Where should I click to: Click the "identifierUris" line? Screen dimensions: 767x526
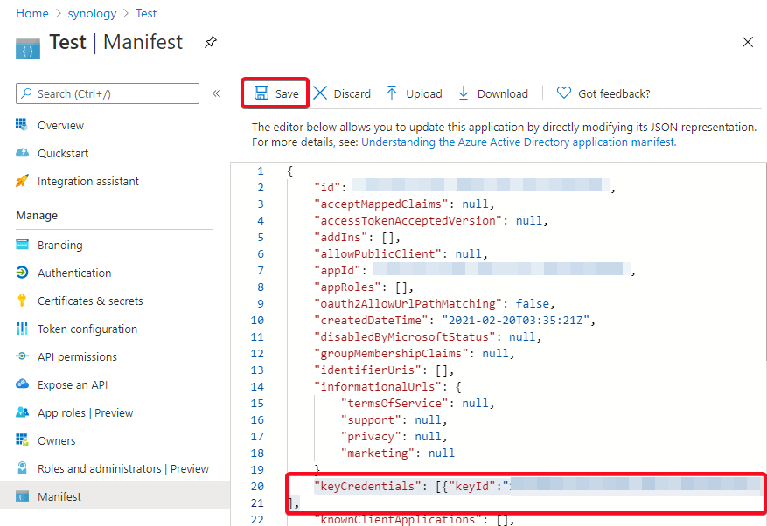pos(385,370)
